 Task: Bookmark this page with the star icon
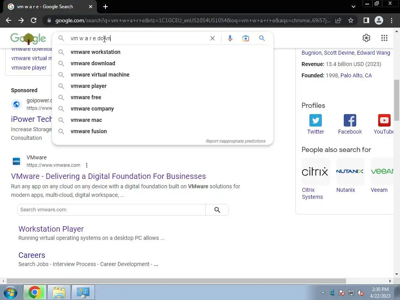coord(351,20)
